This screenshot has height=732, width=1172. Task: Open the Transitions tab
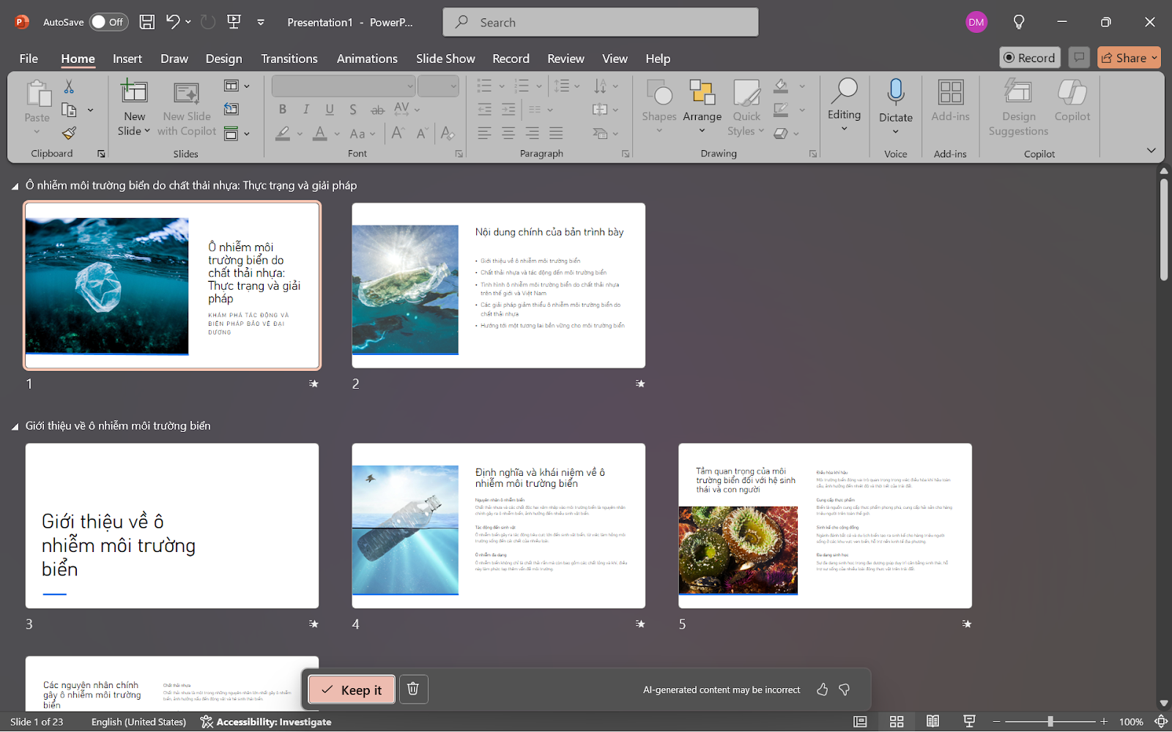point(289,59)
